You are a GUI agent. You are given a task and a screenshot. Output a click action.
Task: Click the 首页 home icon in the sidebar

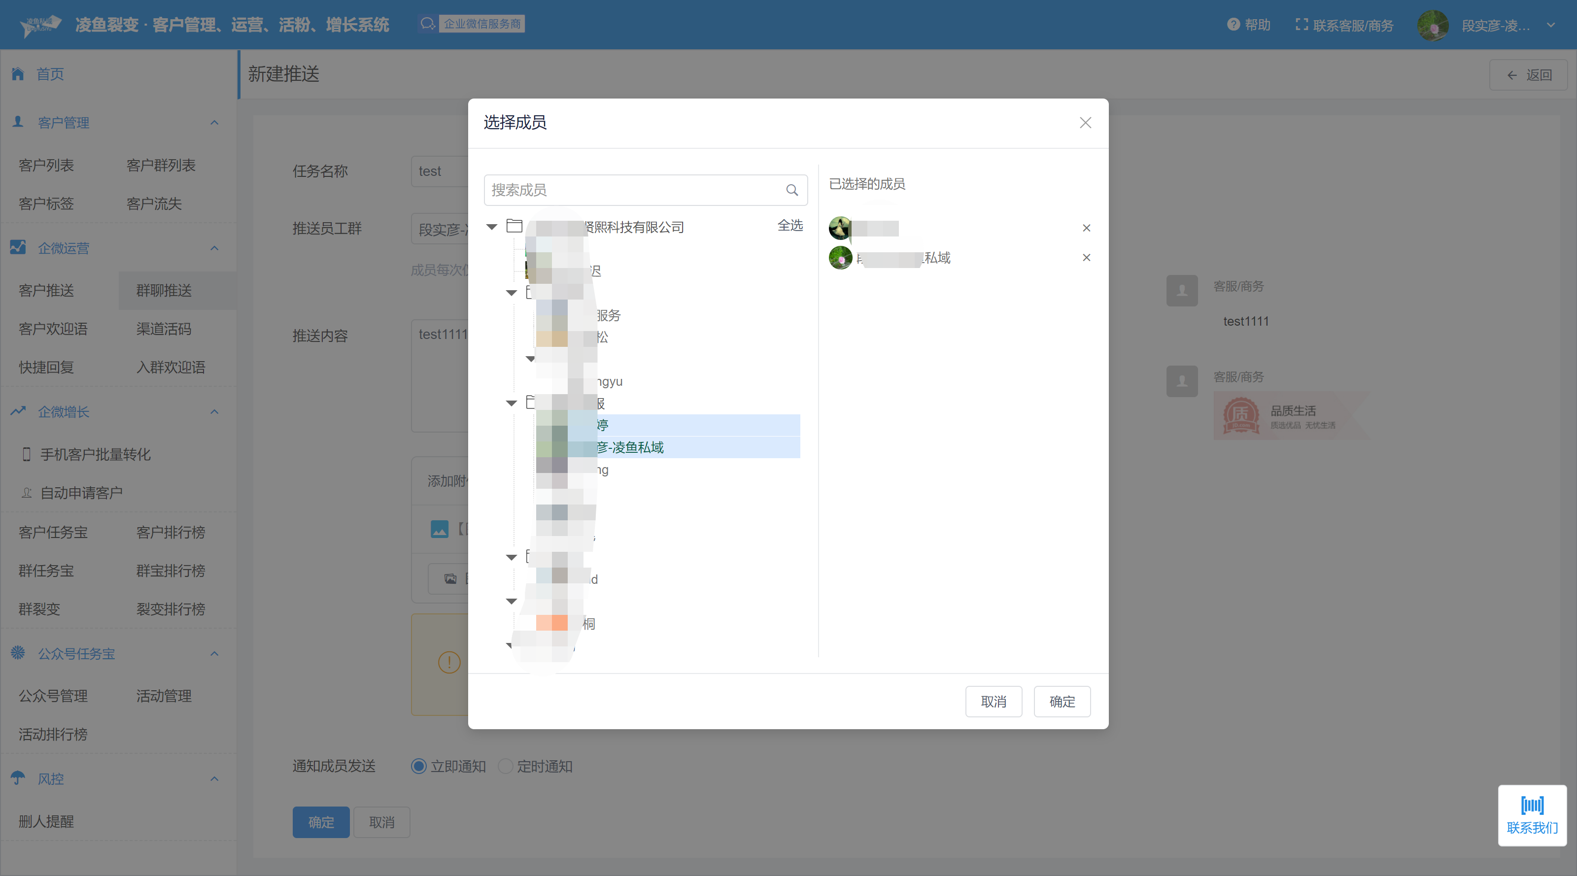coord(18,74)
